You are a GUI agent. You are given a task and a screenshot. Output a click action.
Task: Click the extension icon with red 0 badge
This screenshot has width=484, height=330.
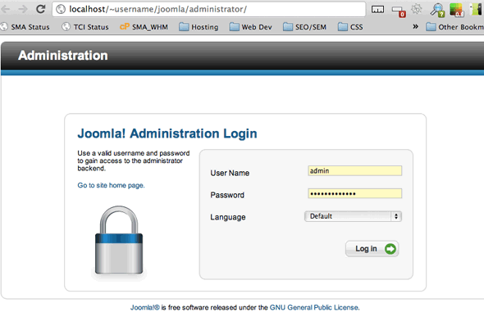[399, 11]
